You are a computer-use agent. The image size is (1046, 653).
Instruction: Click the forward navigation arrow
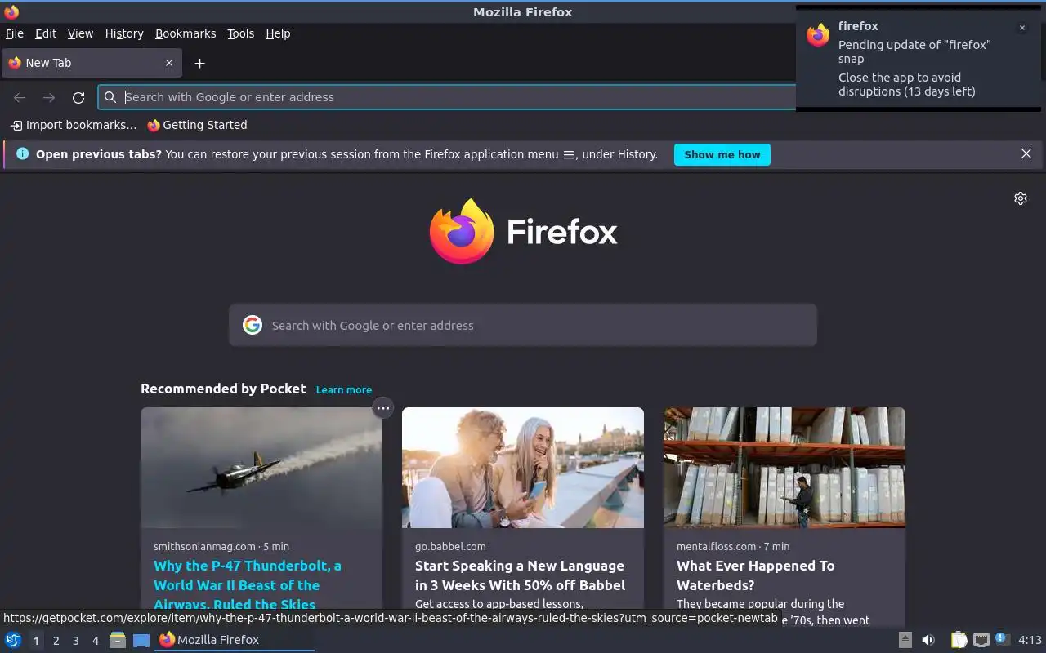pos(49,97)
